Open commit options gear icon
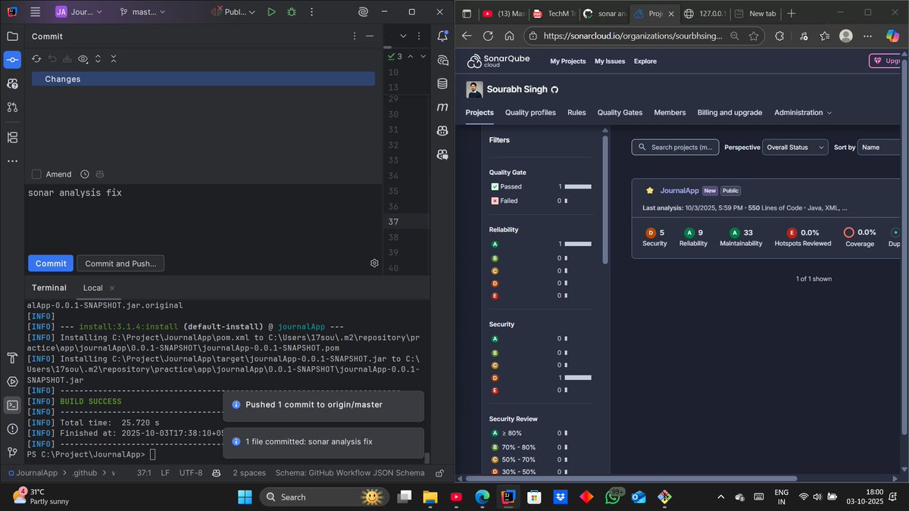This screenshot has width=909, height=511. pyautogui.click(x=374, y=263)
